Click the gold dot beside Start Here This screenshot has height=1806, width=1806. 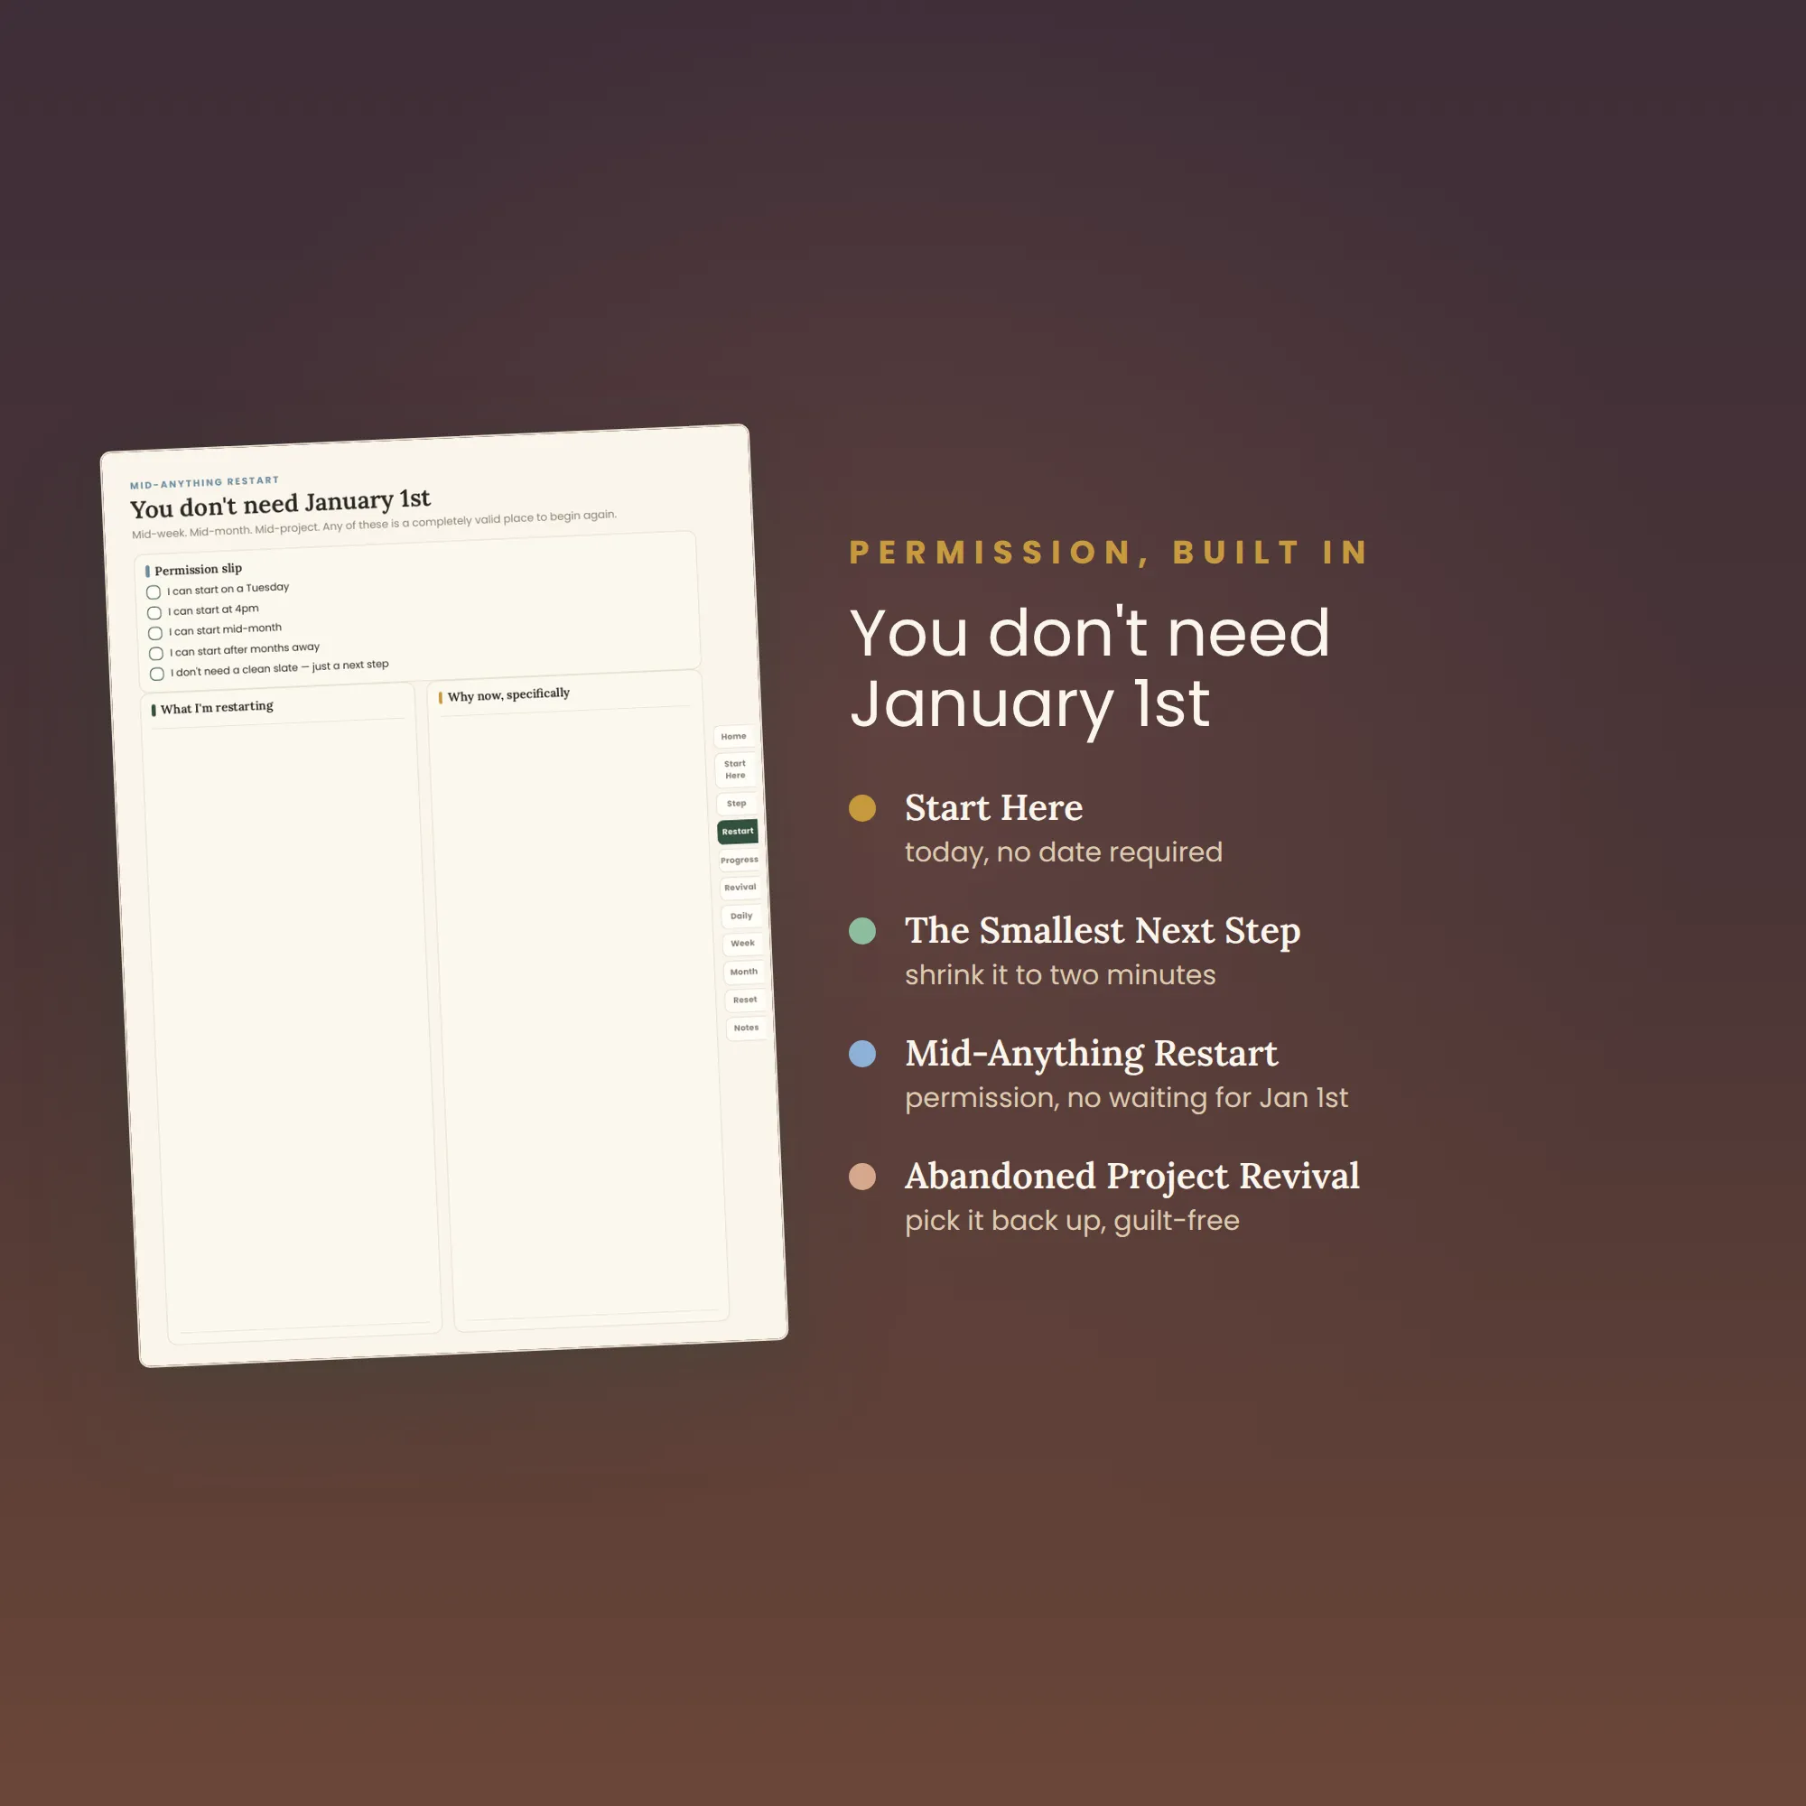861,807
